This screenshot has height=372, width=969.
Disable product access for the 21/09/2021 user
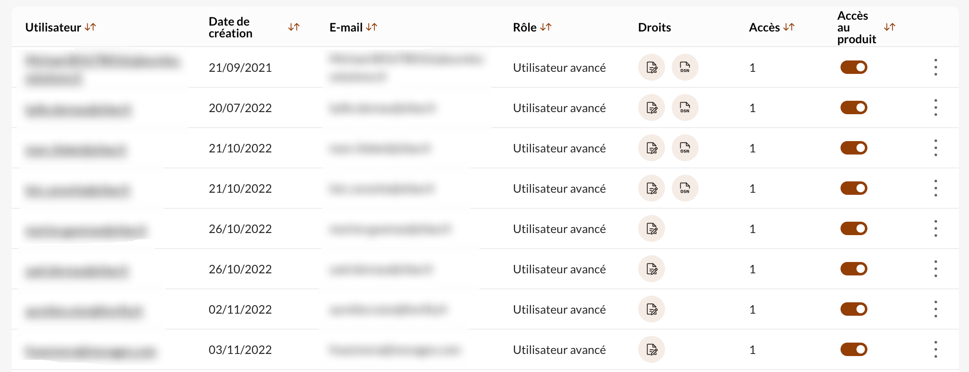point(854,67)
